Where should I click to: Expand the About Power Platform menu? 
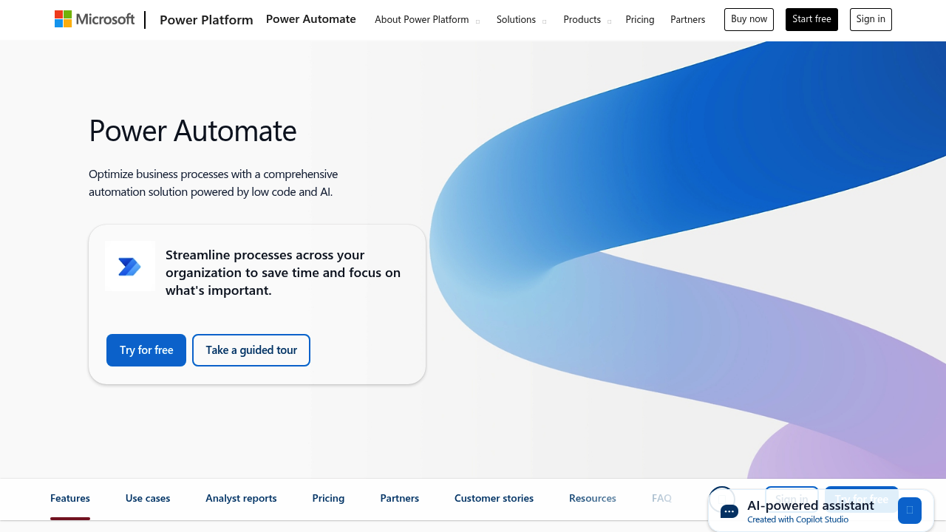tap(426, 20)
